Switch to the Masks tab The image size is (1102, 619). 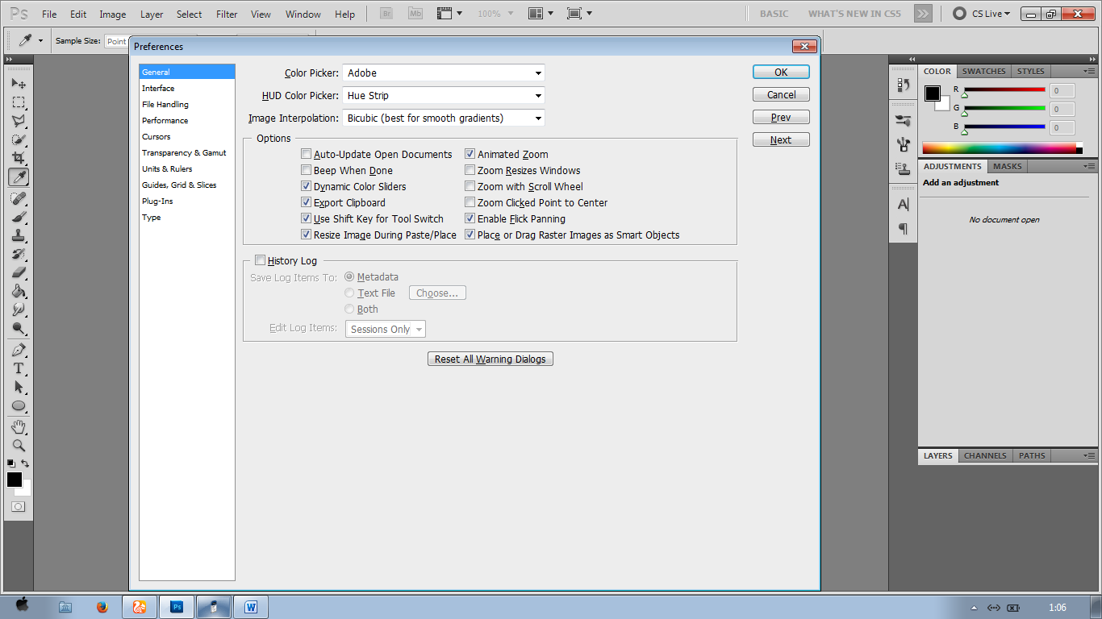1007,166
